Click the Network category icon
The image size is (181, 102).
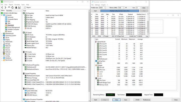tap(4, 46)
